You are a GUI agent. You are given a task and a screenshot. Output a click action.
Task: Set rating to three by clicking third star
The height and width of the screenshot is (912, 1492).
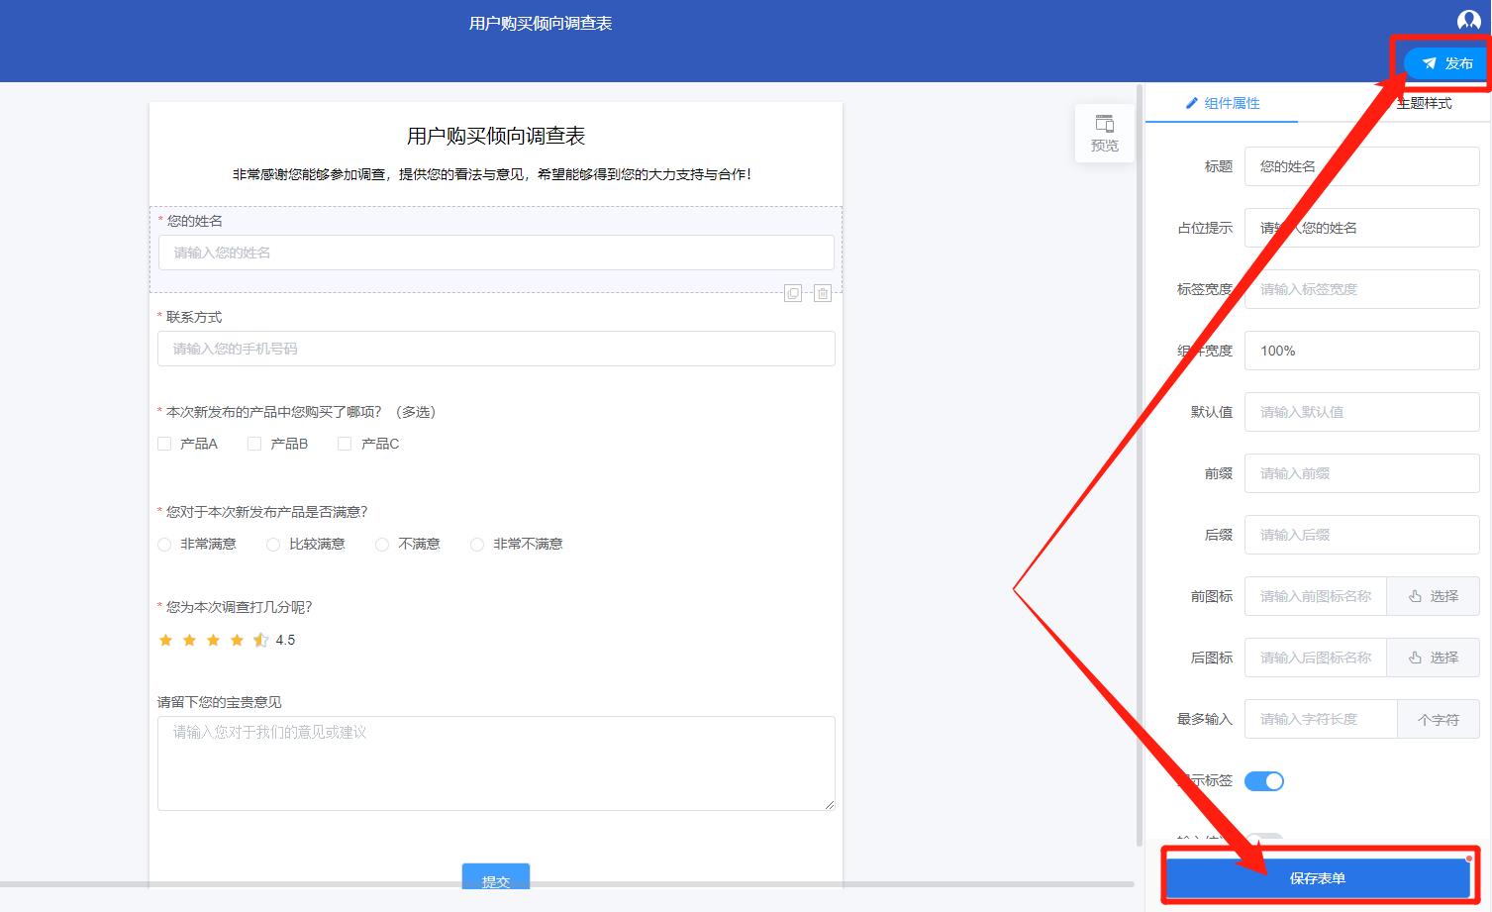213,640
